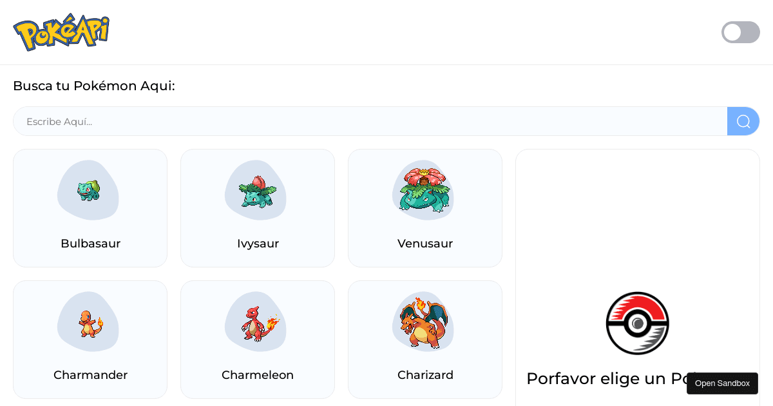The width and height of the screenshot is (773, 406).
Task: Select the Ivysaur sprite image
Action: 256,190
